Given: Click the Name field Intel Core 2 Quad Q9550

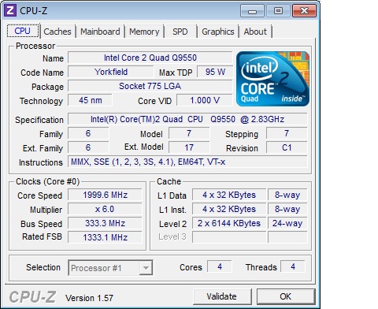Looking at the screenshot, I should pyautogui.click(x=150, y=58).
